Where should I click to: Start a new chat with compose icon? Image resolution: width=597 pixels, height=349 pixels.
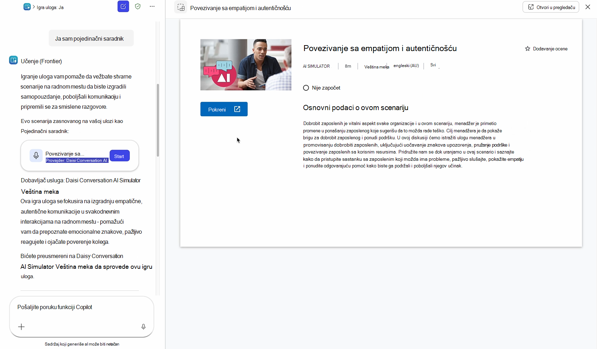point(123,7)
